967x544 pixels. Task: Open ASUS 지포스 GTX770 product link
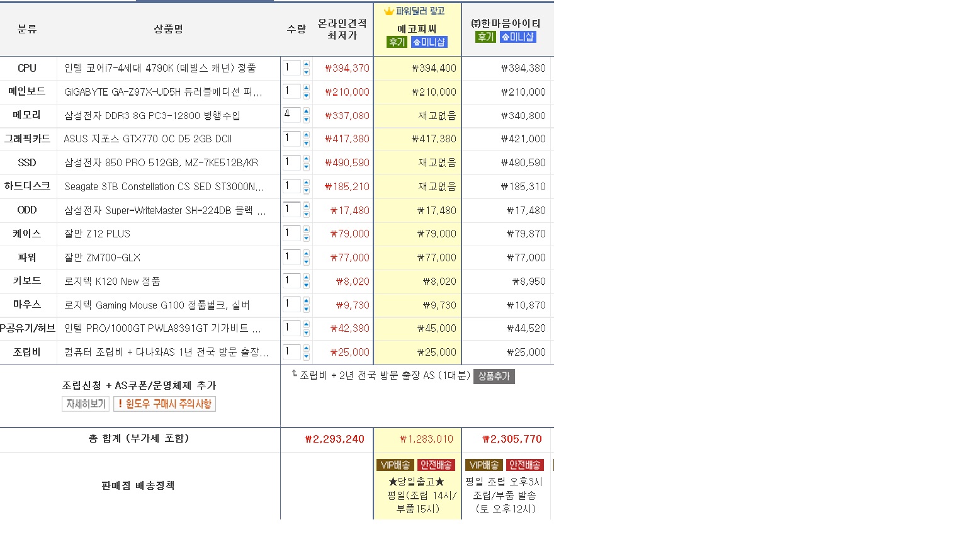pyautogui.click(x=148, y=139)
